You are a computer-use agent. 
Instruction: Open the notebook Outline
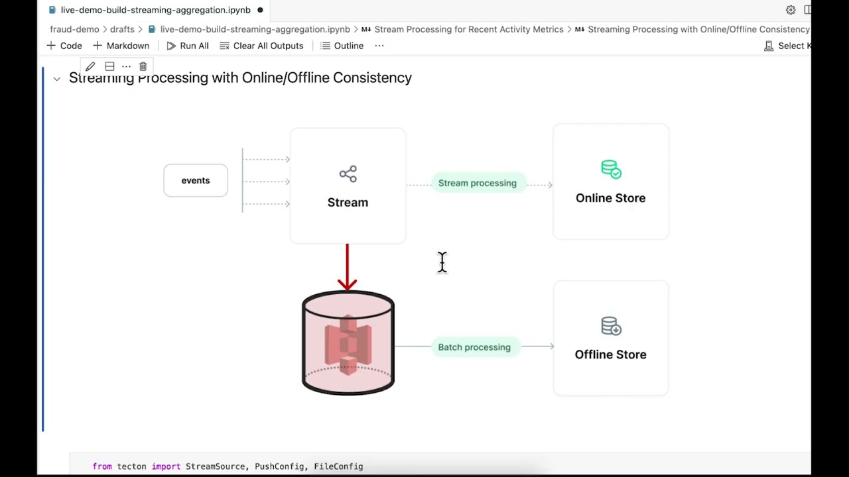click(342, 46)
